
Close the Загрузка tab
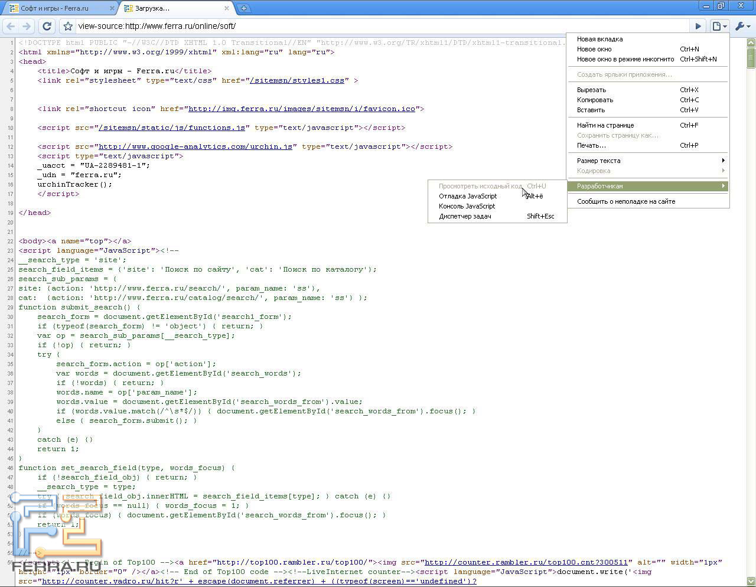tap(227, 8)
